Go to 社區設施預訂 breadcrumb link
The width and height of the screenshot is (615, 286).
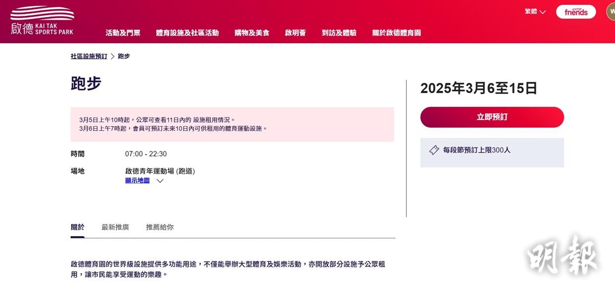(89, 56)
